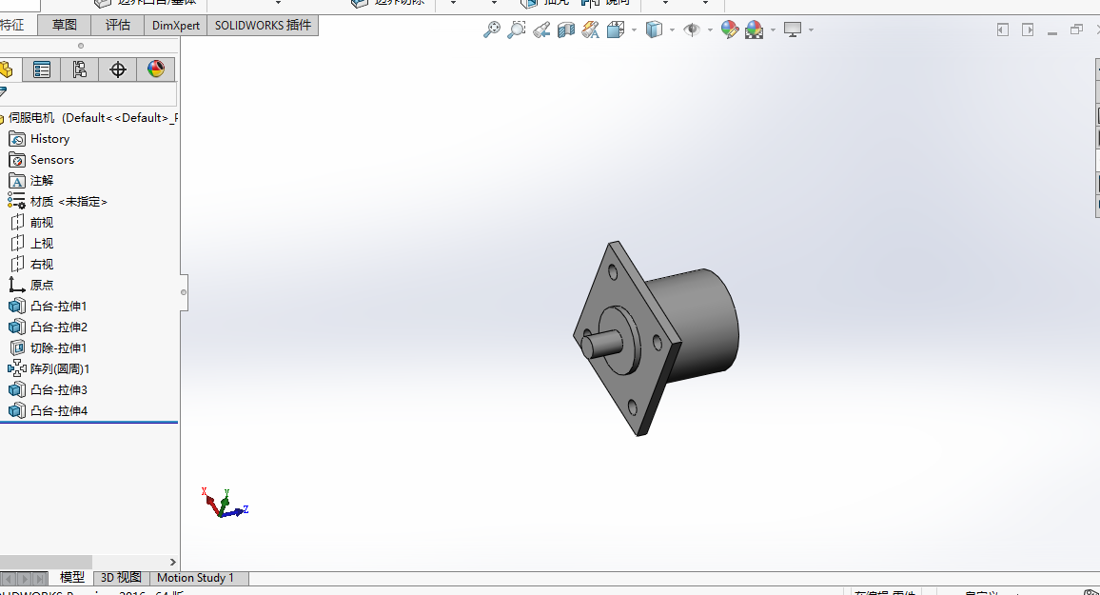Open the Display Style dropdown arrow
The width and height of the screenshot is (1100, 595).
pyautogui.click(x=672, y=30)
